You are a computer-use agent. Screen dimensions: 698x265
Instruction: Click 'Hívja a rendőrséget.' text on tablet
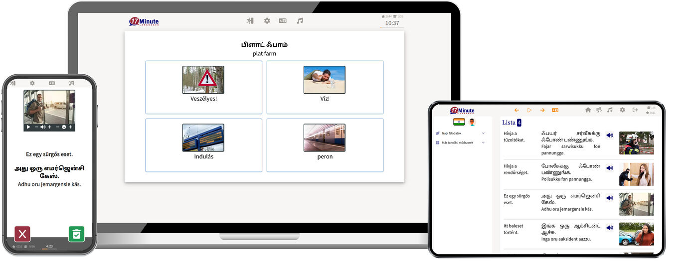(x=517, y=169)
